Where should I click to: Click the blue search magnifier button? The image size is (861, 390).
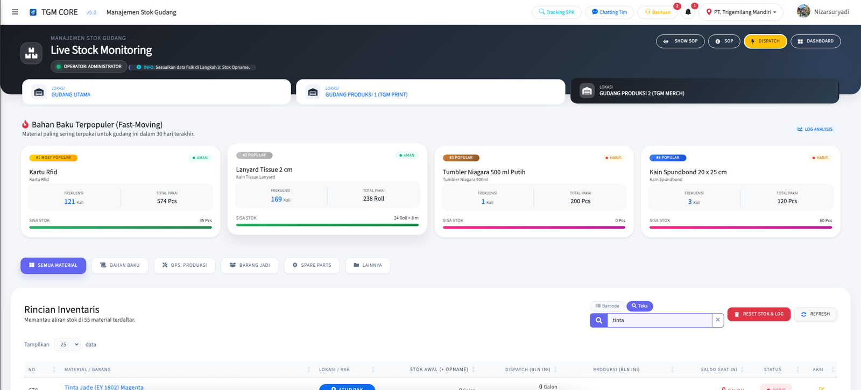click(x=599, y=320)
